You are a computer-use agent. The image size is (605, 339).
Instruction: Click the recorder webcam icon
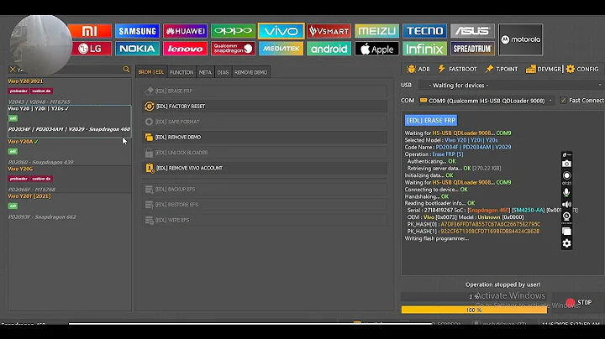[566, 216]
